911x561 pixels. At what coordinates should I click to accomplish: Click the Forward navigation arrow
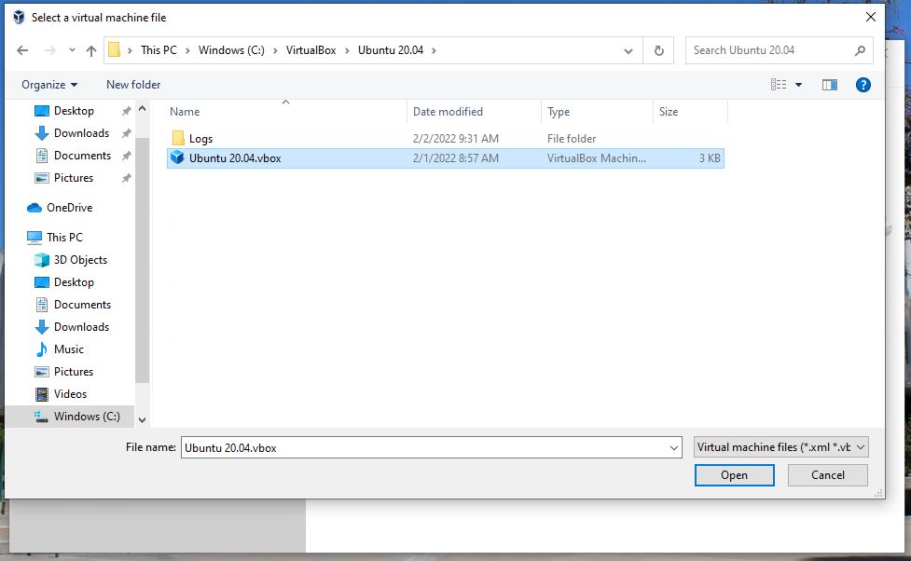[x=50, y=50]
